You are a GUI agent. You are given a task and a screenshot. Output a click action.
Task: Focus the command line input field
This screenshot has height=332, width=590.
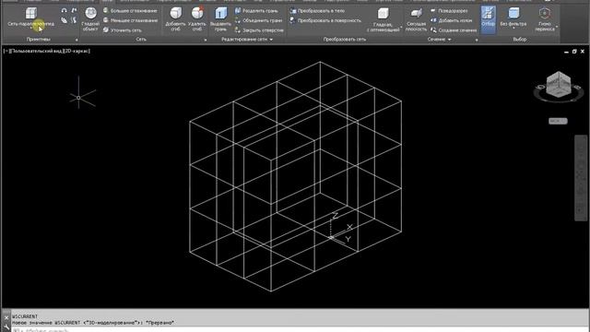coord(300,330)
